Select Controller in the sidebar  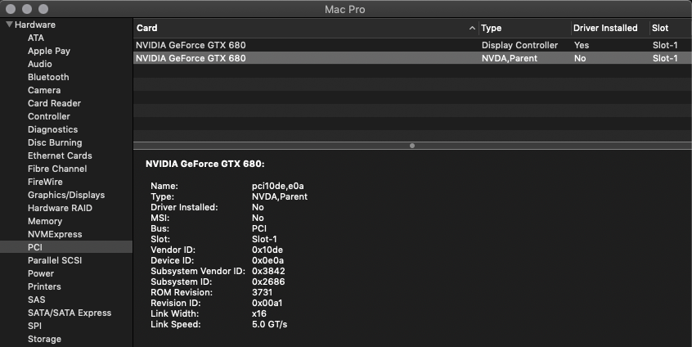49,116
